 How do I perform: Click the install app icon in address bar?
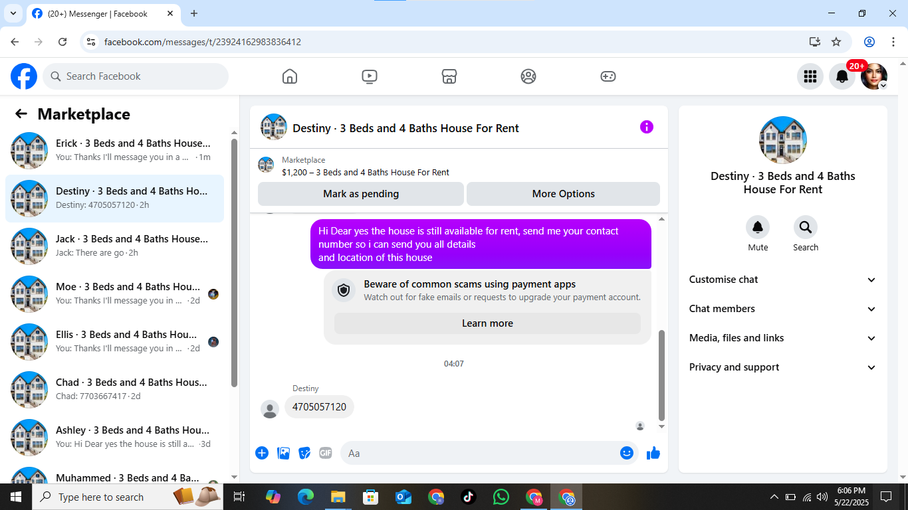click(815, 42)
